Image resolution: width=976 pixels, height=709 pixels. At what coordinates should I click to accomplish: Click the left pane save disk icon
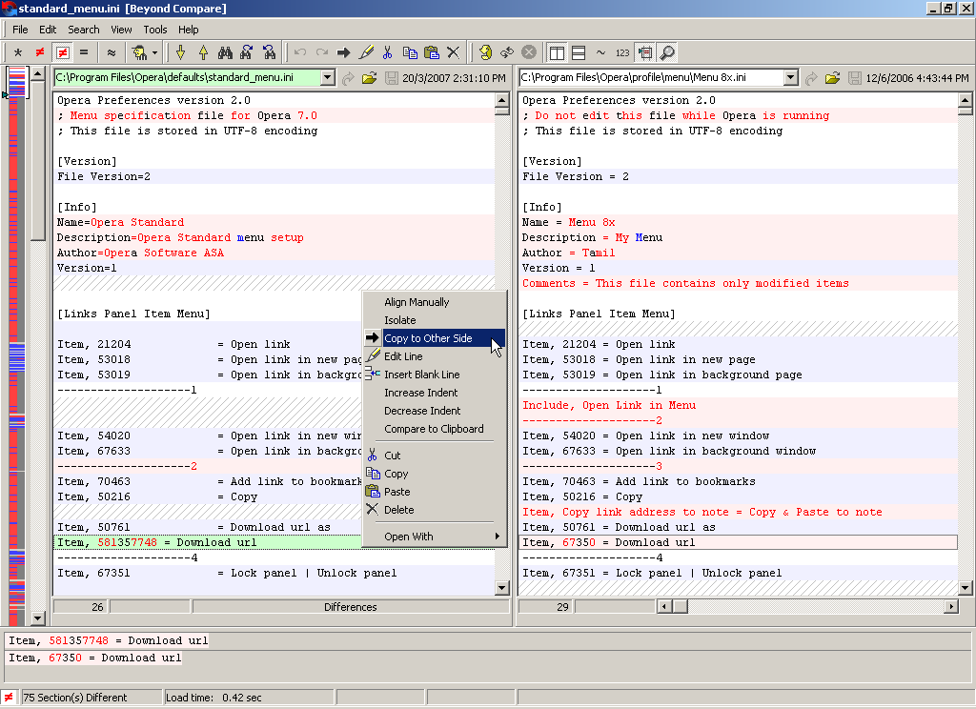coord(392,78)
